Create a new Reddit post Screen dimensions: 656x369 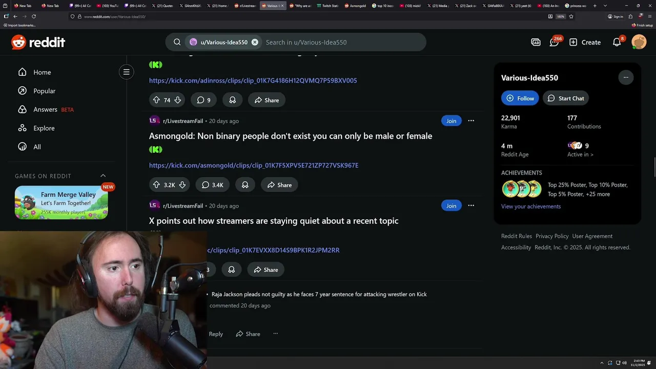click(585, 42)
